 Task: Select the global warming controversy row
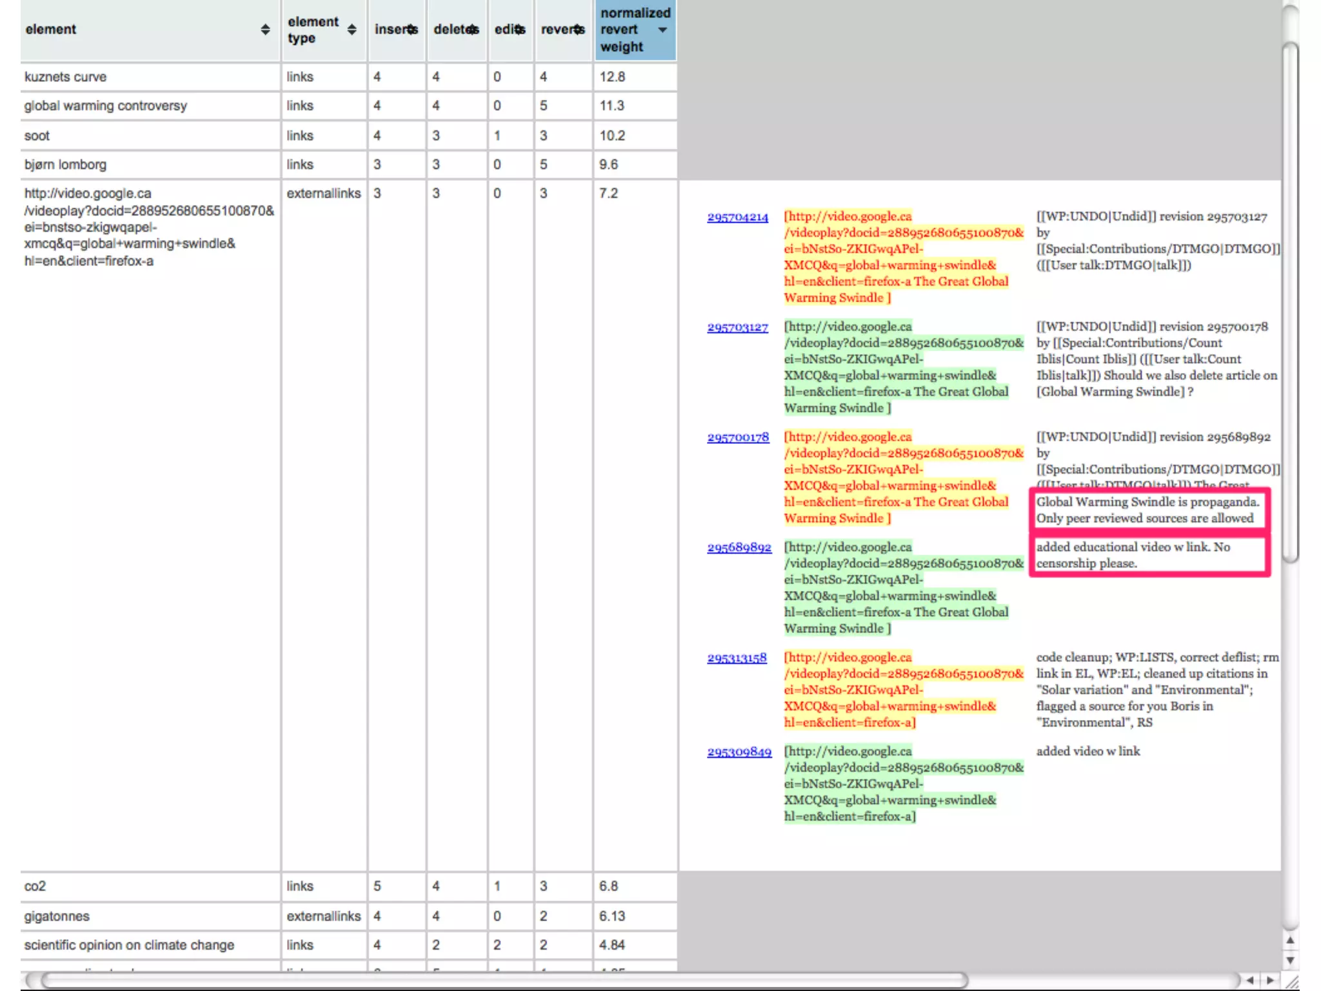(105, 106)
